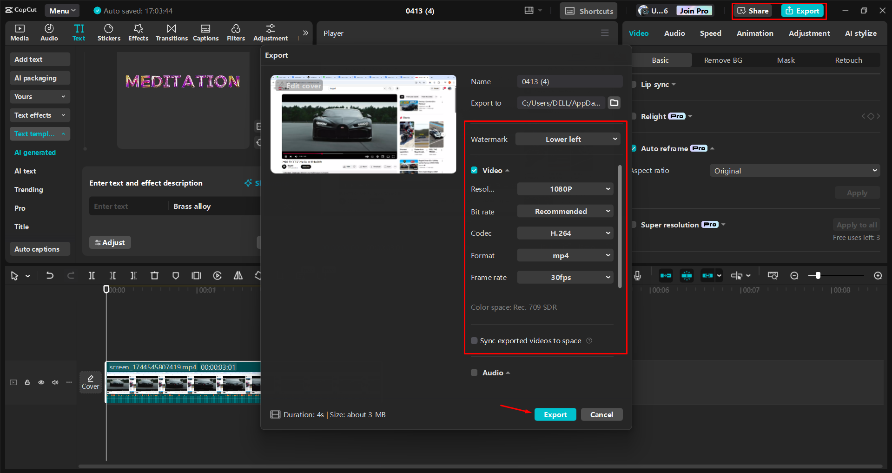Click the delete-left trim icon
This screenshot has height=473, width=892.
[x=112, y=276]
